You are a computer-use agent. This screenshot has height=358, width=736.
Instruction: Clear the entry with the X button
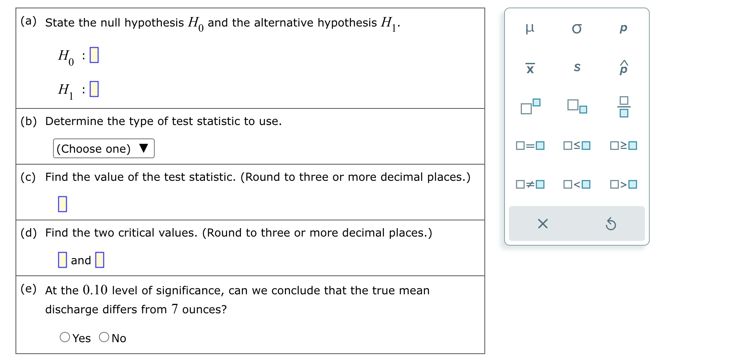[x=543, y=224]
